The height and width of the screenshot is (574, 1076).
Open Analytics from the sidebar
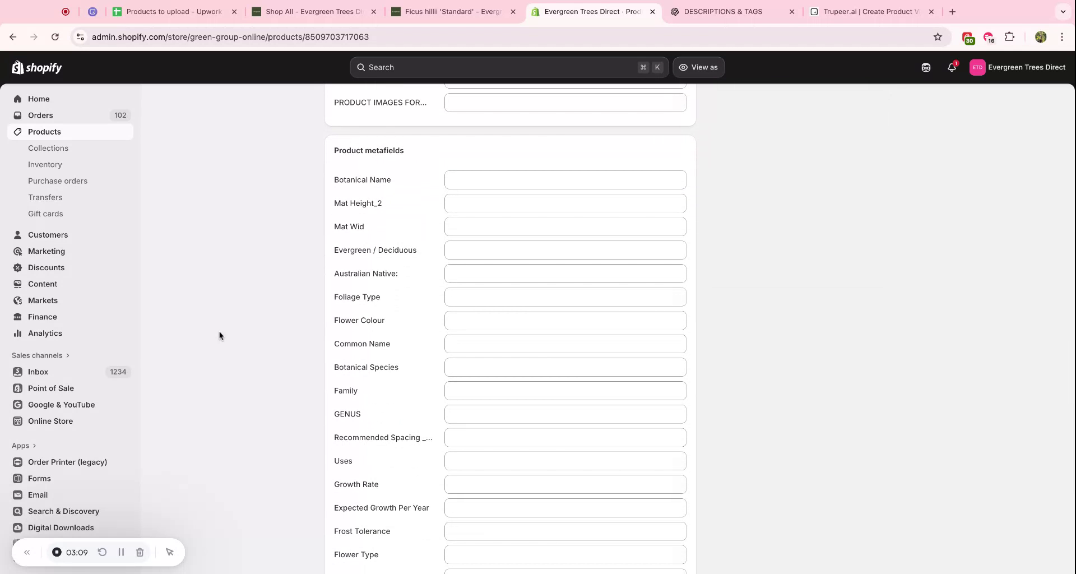point(45,333)
